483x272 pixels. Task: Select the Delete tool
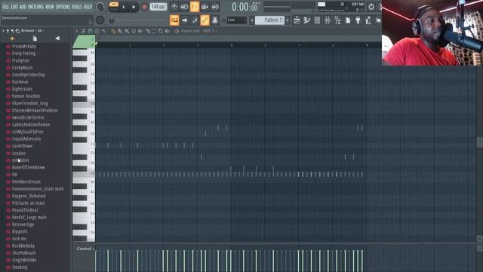(134, 31)
